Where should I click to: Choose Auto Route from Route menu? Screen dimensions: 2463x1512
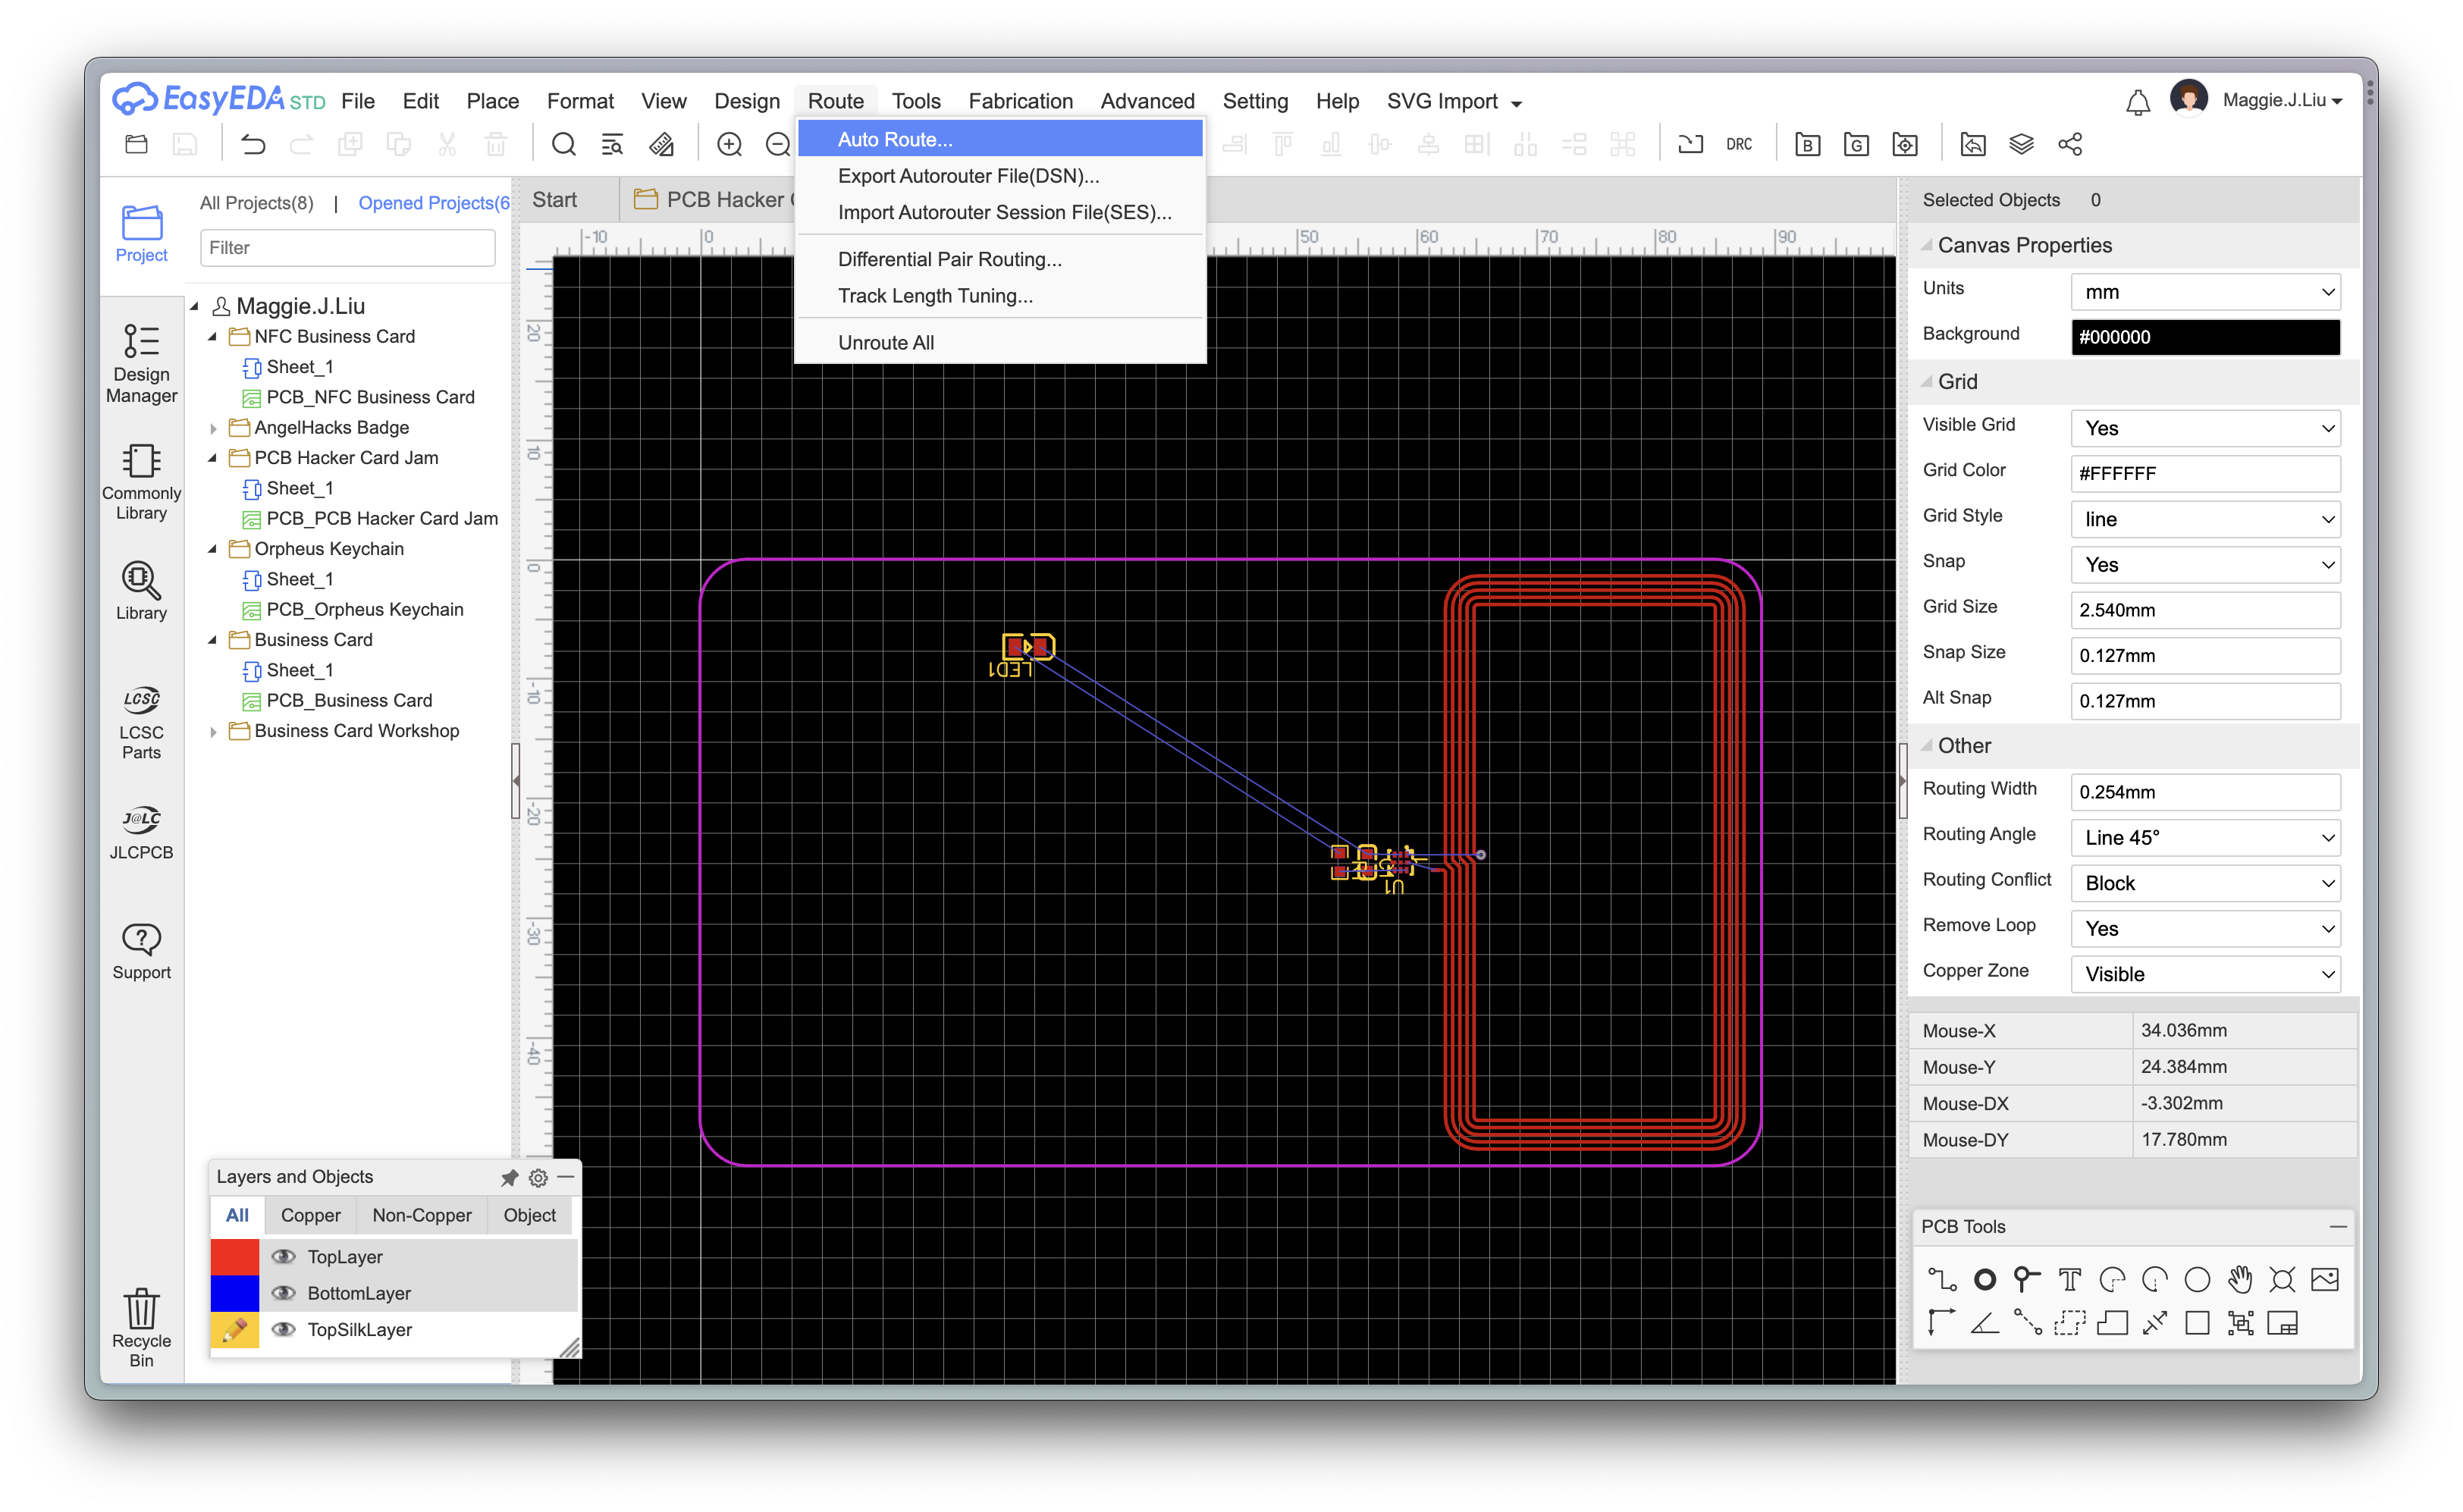1000,139
